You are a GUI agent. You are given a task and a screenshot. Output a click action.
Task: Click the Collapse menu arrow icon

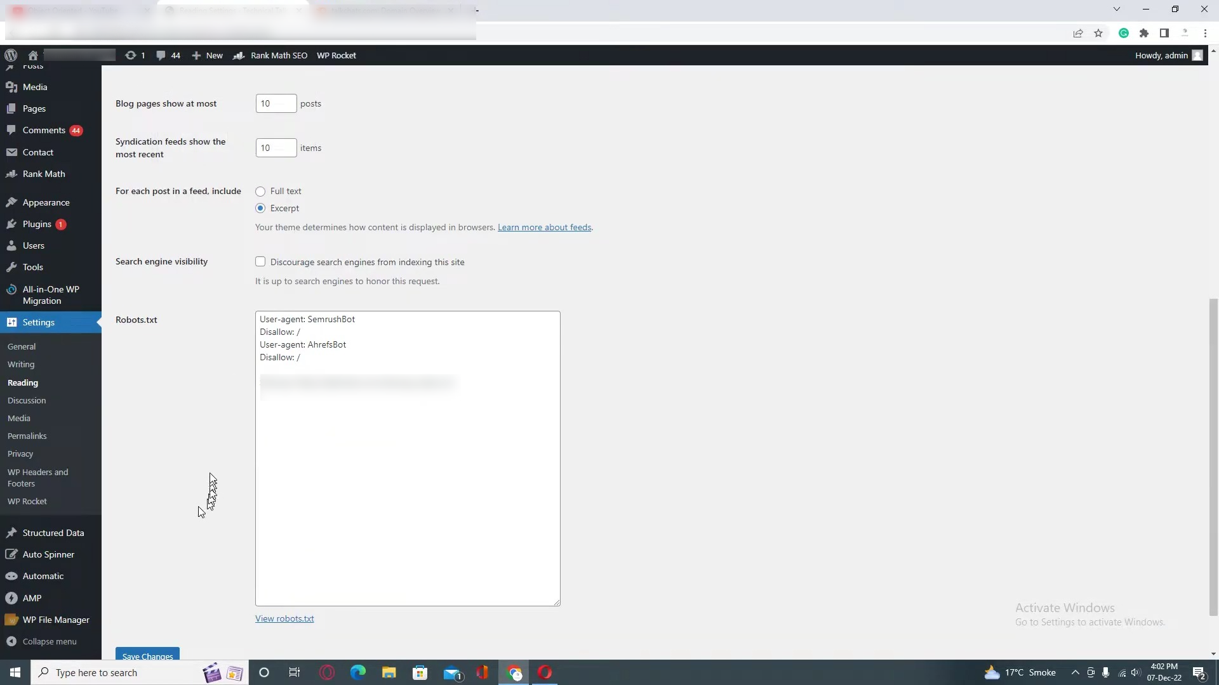11,641
